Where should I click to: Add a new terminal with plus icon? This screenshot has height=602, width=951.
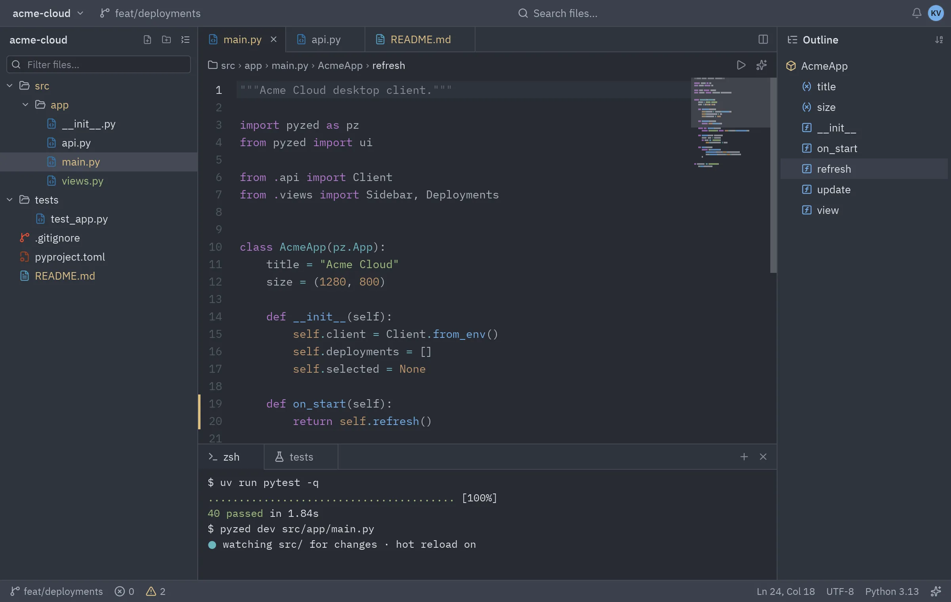(x=744, y=457)
